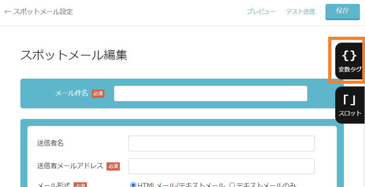This screenshot has width=365, height=187.
Task: Click the 送信者メールアドレス input field
Action: pos(221,166)
